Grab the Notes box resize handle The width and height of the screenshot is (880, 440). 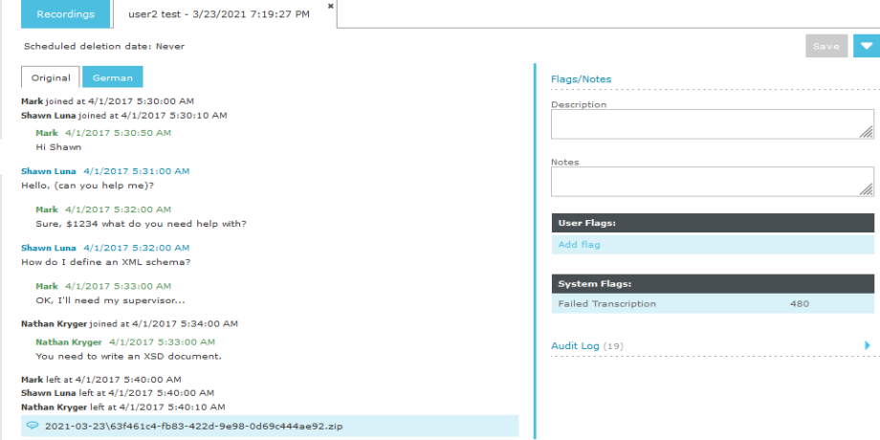click(x=868, y=189)
